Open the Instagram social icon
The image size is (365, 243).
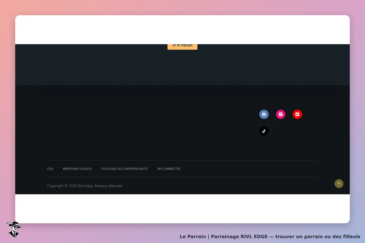[x=281, y=115]
